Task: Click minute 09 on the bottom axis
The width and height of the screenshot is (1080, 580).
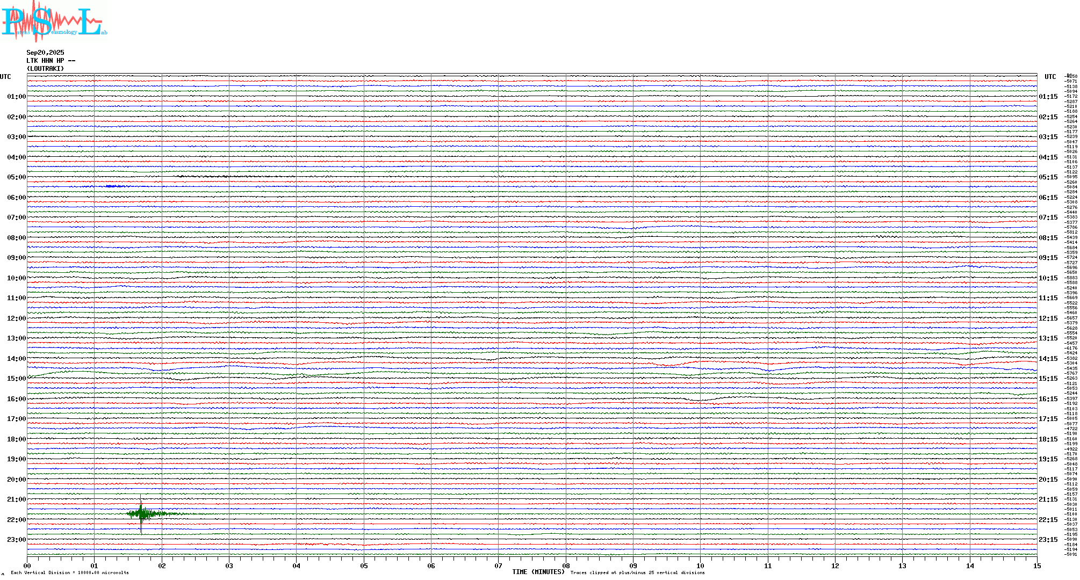Action: (x=633, y=565)
